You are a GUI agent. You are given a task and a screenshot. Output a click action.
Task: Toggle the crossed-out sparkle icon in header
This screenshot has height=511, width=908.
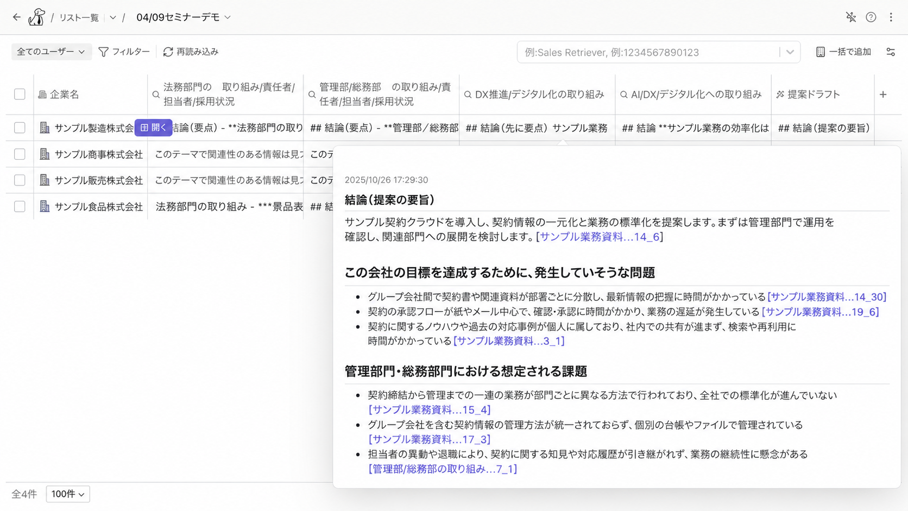coord(851,17)
